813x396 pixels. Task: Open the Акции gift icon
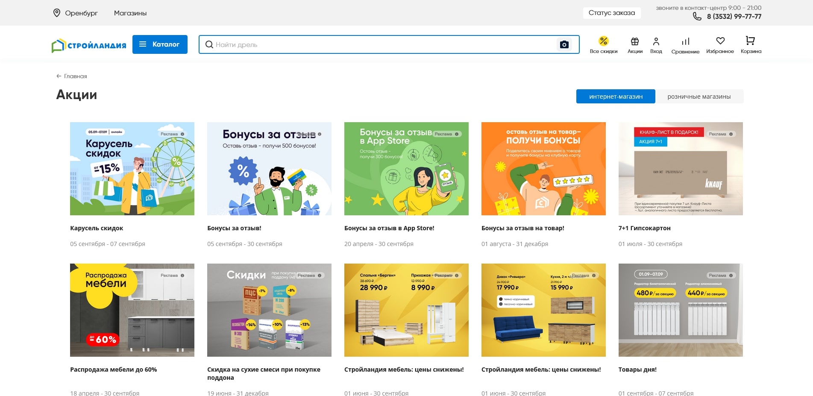click(635, 41)
